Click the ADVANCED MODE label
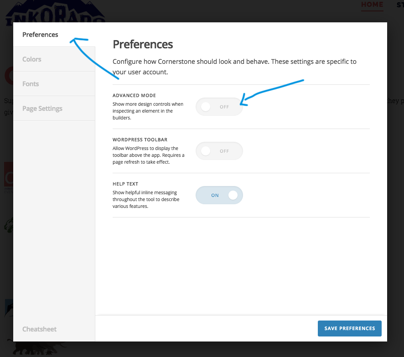Image resolution: width=404 pixels, height=357 pixels. click(134, 96)
